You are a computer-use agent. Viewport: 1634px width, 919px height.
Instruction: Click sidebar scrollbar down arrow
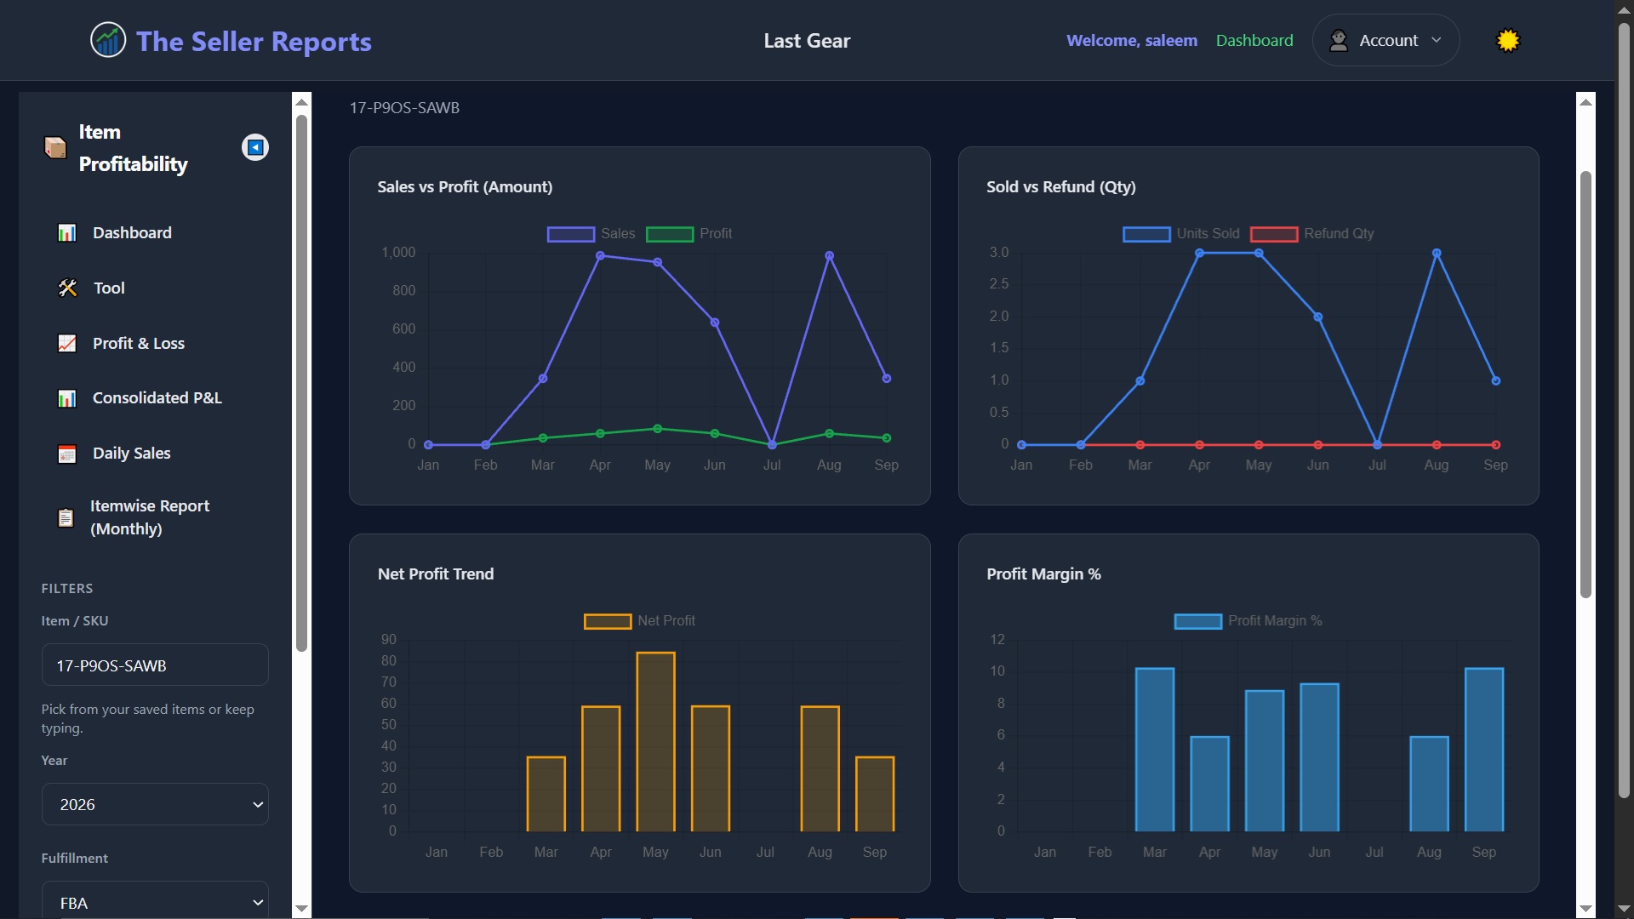301,909
